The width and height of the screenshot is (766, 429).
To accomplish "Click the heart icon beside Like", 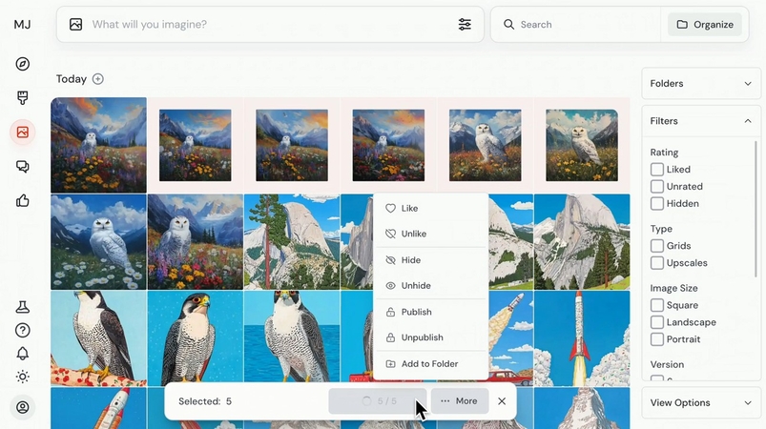I will click(x=390, y=209).
